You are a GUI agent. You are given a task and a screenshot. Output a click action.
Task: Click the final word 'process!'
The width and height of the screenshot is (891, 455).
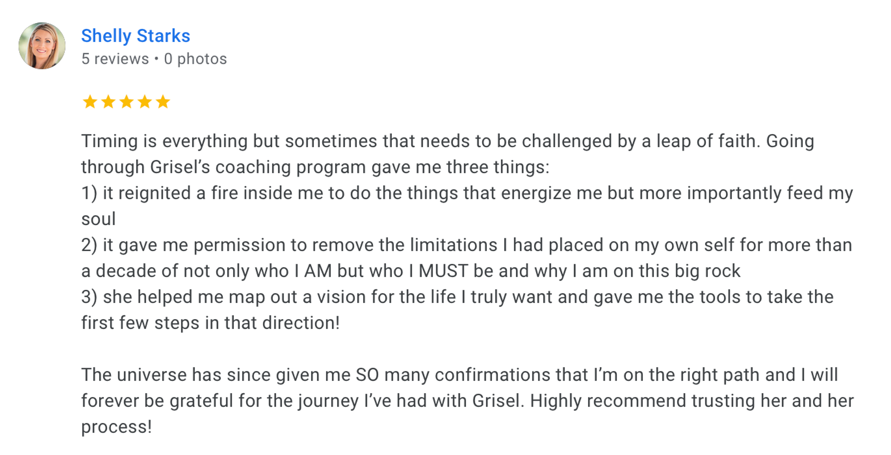tap(116, 427)
